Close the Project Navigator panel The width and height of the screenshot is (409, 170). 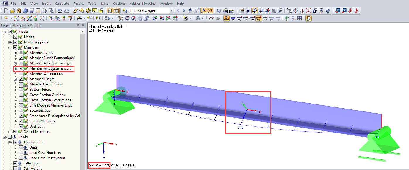[83, 25]
